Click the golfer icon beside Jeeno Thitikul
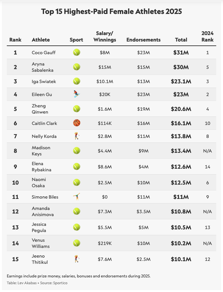Image resolution: width=223 pixels, height=292 pixels. pos(76,259)
